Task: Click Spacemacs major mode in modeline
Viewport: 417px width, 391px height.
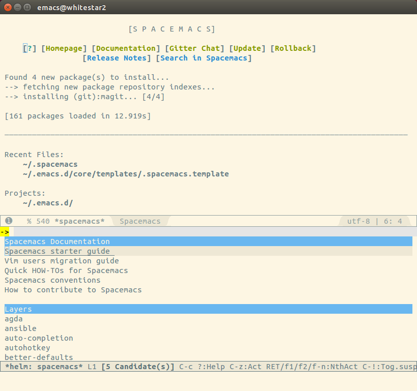Action: tap(140, 221)
